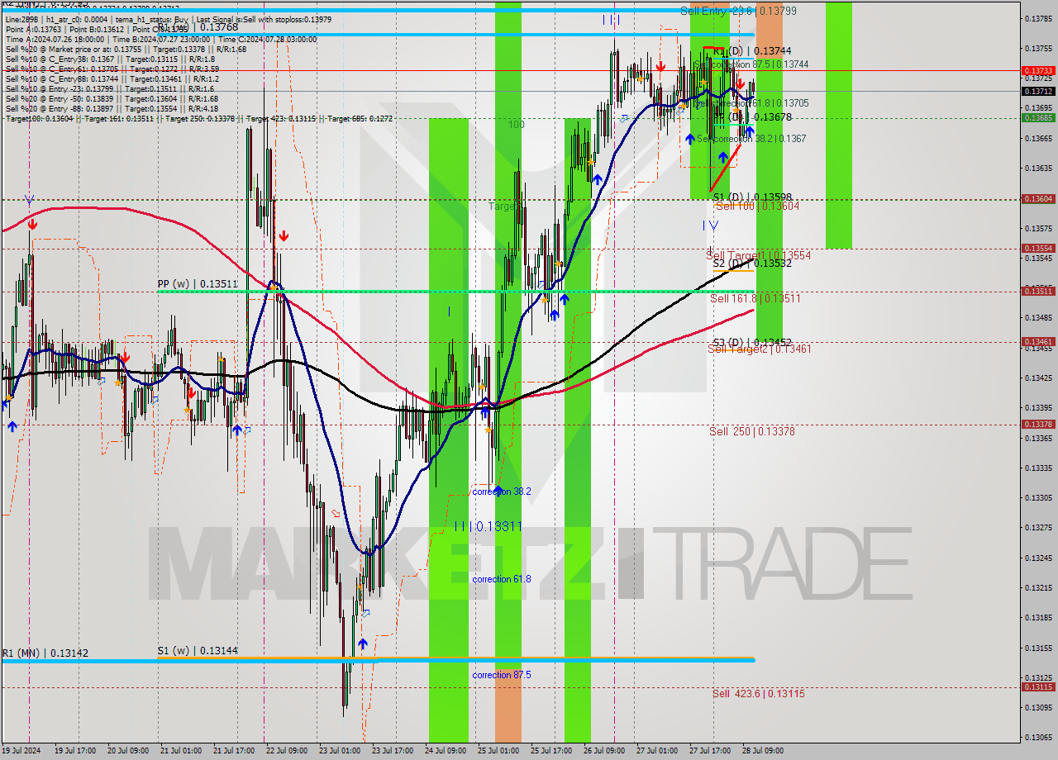Click the blue 'correction 87.5' label
Screen dimensions: 1058x760
pos(501,676)
